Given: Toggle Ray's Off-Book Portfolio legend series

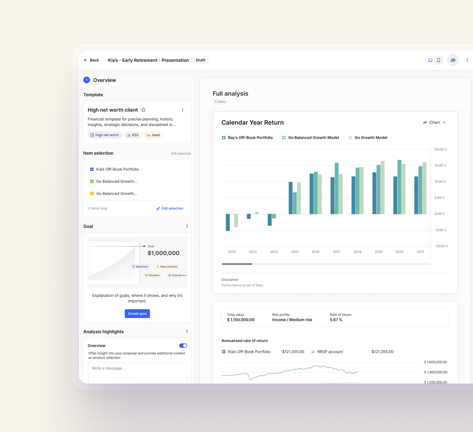Looking at the screenshot, I should [x=247, y=138].
